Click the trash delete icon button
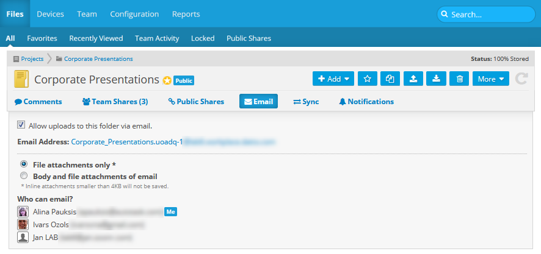541x254 pixels. (x=459, y=79)
